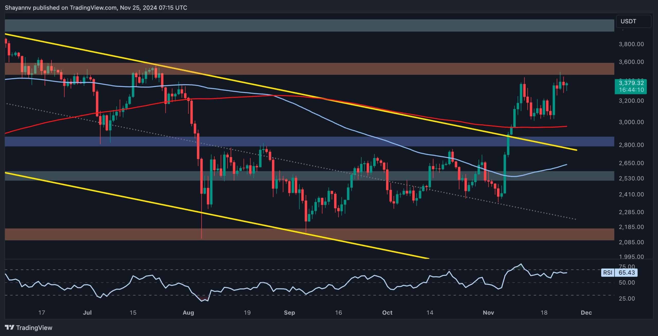Click the Nov date label on time axis

[x=488, y=313]
